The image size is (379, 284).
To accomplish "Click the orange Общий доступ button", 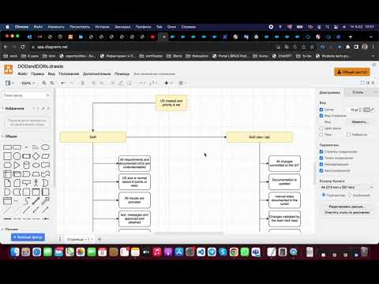I will 352,72.
